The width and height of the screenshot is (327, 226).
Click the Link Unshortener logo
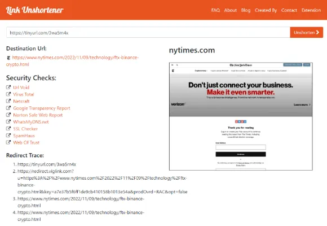coord(34,10)
